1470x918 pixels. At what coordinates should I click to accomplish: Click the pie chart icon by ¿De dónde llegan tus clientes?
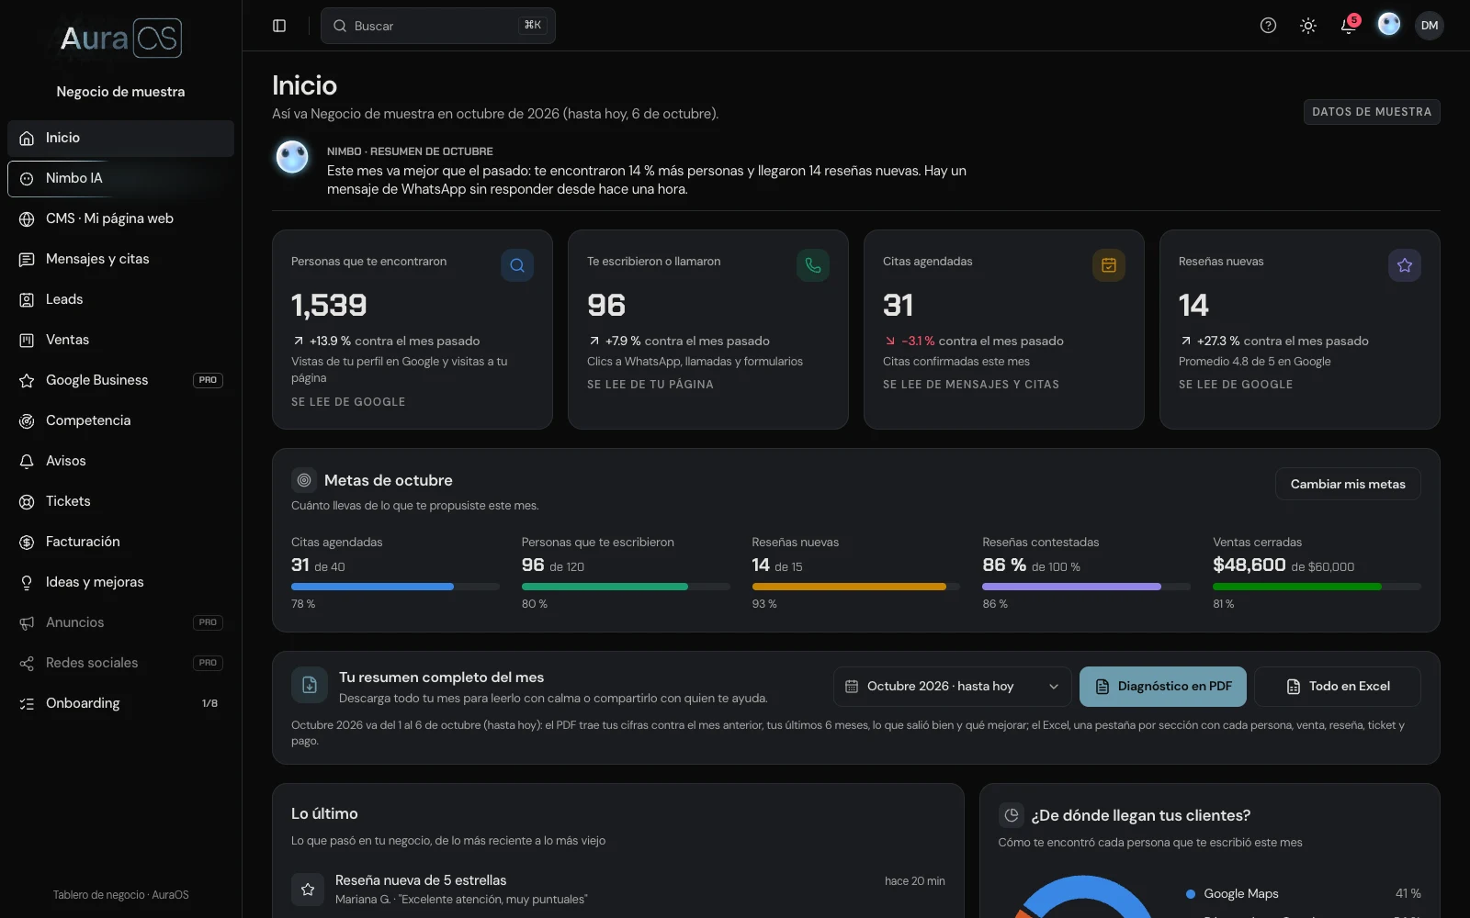[1012, 815]
